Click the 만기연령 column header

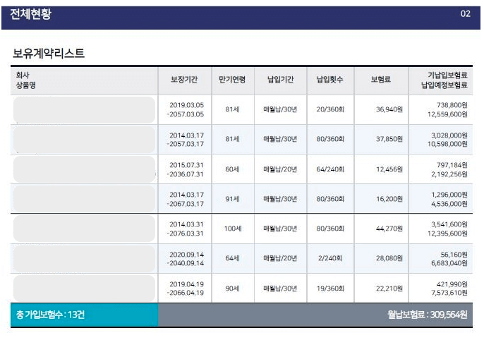(x=232, y=80)
